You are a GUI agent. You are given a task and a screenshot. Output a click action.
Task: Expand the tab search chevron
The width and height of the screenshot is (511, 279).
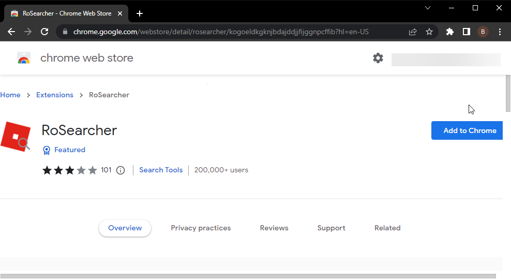point(428,8)
